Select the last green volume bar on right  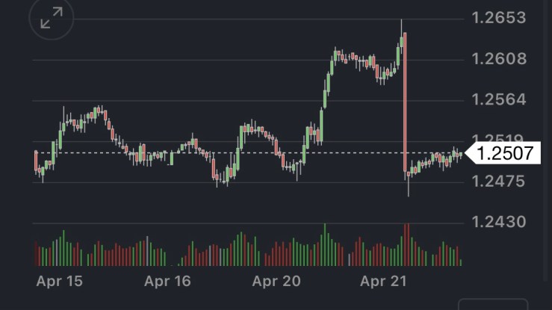[x=461, y=262]
